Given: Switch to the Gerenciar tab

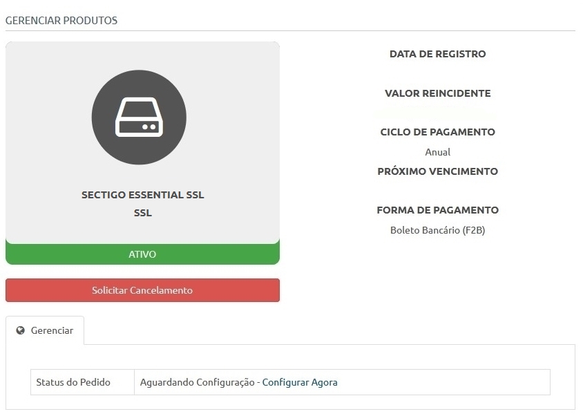Looking at the screenshot, I should click(x=45, y=330).
